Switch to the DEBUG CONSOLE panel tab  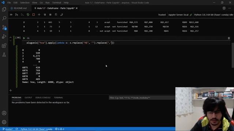click(43, 98)
